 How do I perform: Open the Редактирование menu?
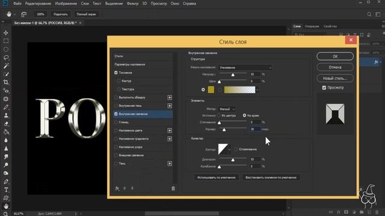38,4
